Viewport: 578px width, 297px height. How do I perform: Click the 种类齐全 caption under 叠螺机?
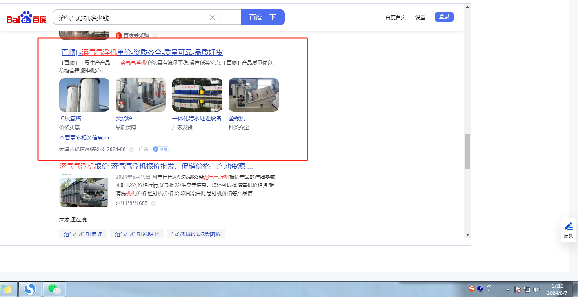pos(239,127)
